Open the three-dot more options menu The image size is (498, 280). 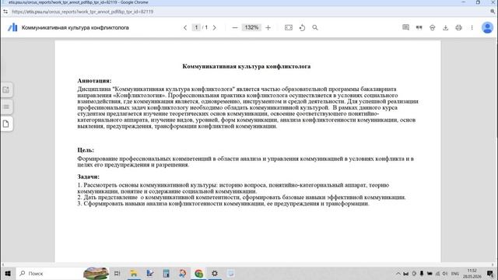tap(472, 28)
